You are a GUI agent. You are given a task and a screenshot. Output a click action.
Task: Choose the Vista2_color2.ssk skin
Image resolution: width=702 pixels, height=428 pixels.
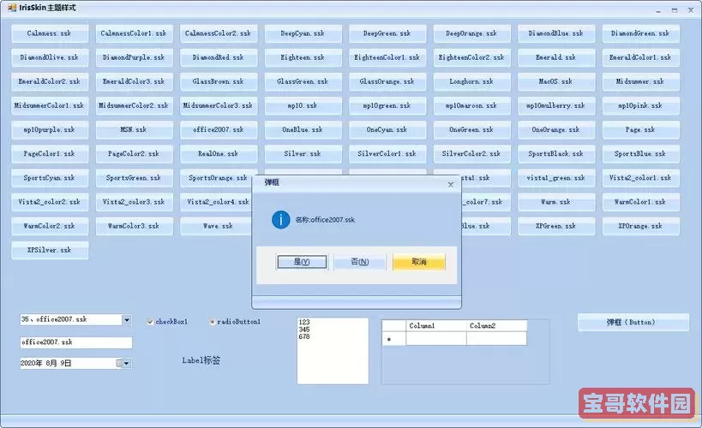[x=50, y=203]
